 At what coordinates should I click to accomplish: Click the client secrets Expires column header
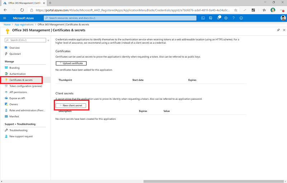click(143, 111)
